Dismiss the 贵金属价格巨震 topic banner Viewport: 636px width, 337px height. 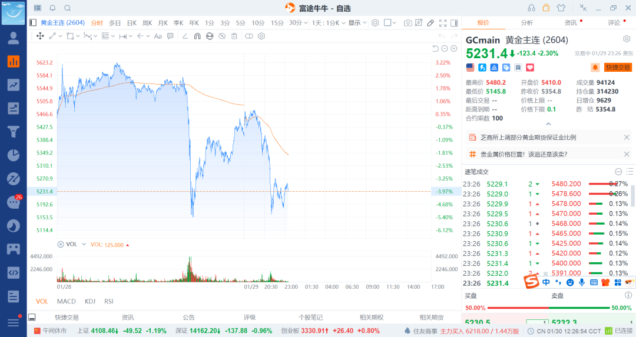[627, 154]
